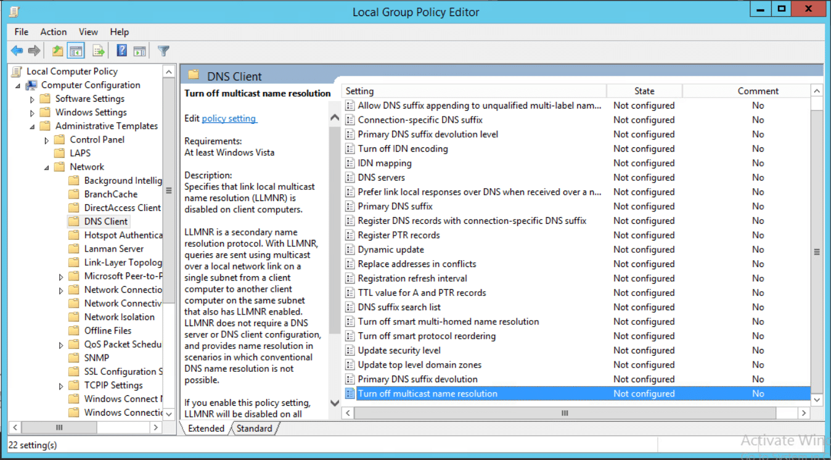
Task: Click the settings list scroll-down arrow
Action: tap(817, 400)
